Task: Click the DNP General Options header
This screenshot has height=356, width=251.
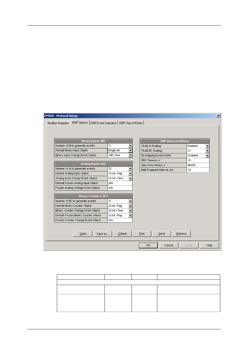Action: tap(175, 141)
